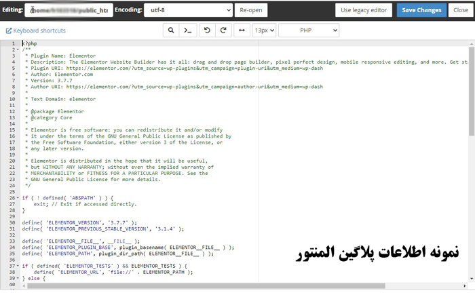Click the horizontal scrollbar right arrow
Image resolution: width=475 pixels, height=297 pixels.
click(465, 285)
